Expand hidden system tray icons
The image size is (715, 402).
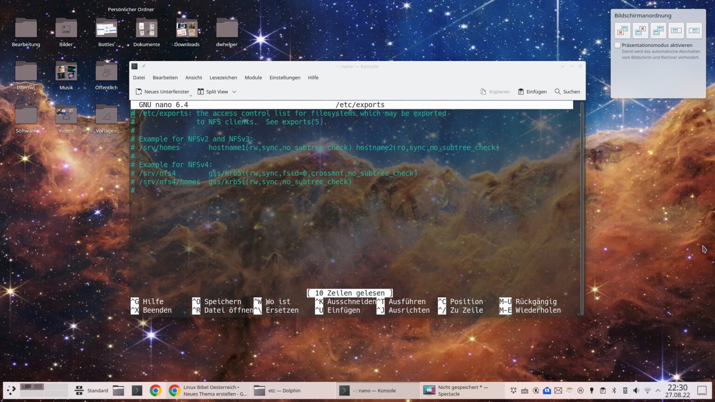(x=658, y=390)
